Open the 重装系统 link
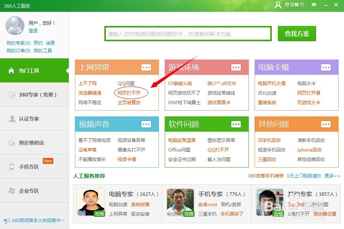The width and height of the screenshot is (344, 229). point(267,102)
